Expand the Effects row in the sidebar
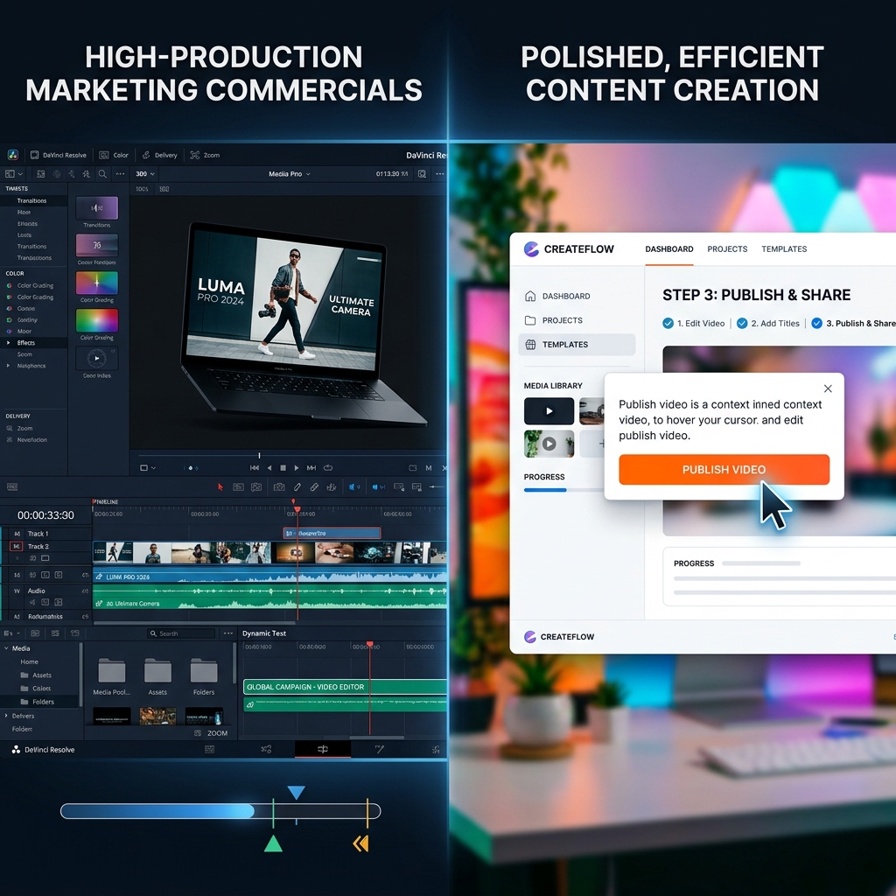The image size is (896, 896). point(8,343)
